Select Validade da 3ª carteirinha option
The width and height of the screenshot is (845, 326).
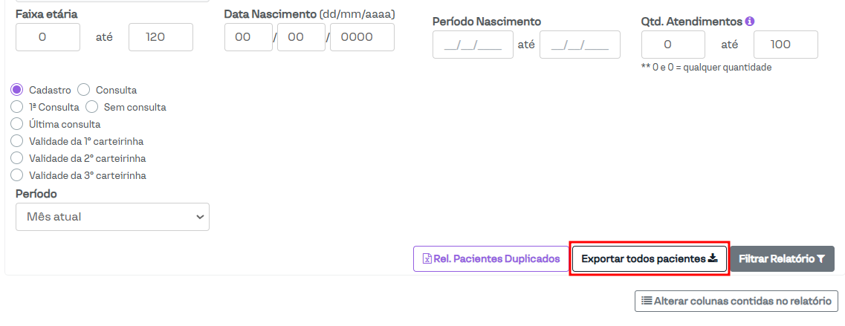coord(17,175)
